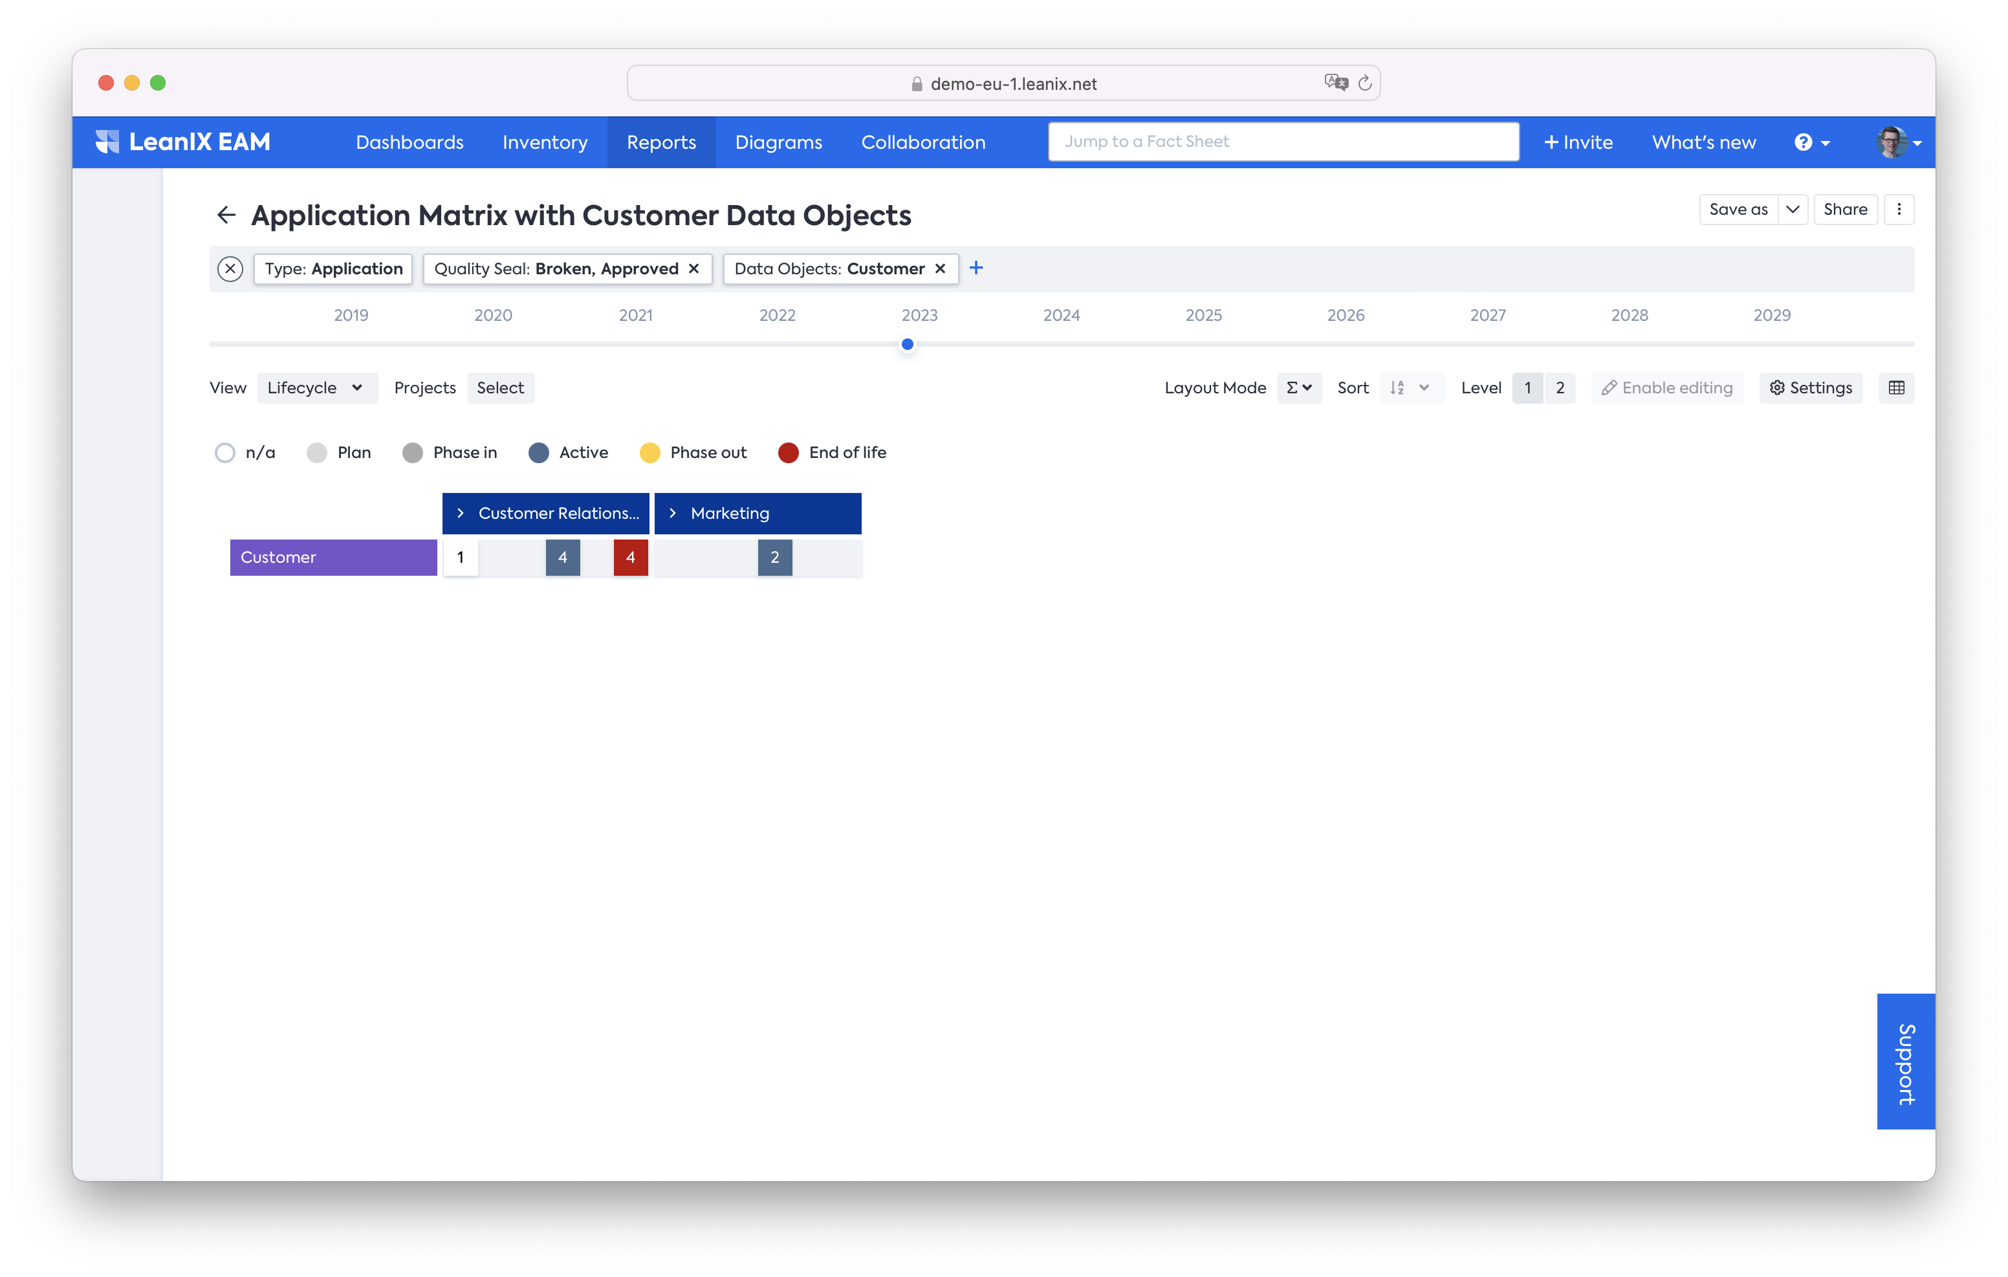The width and height of the screenshot is (2008, 1277).
Task: Open the three-dot more options menu
Action: coord(1899,210)
